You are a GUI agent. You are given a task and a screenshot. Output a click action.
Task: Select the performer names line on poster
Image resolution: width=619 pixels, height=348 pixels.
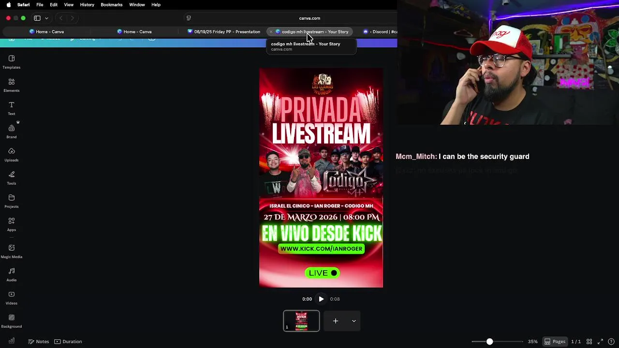[321, 206]
